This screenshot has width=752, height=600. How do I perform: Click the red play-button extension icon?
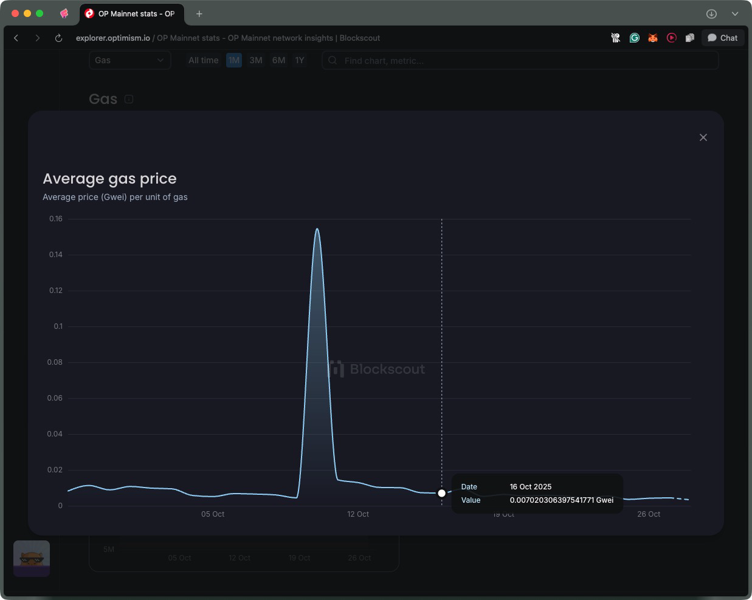pyautogui.click(x=671, y=38)
